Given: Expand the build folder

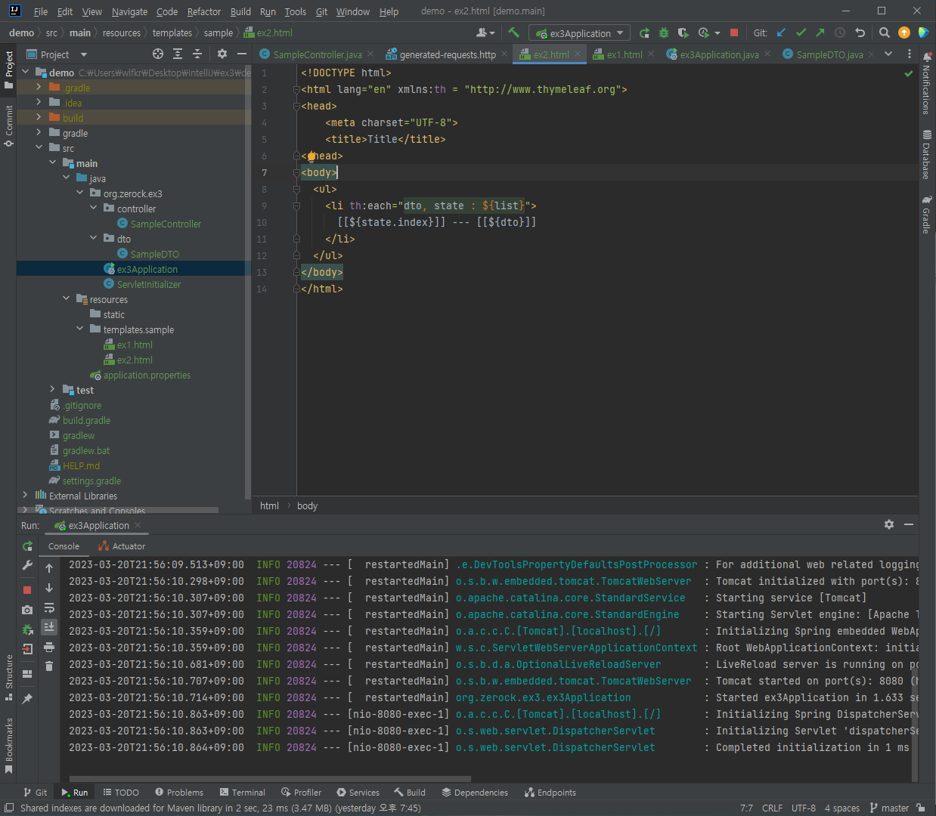Looking at the screenshot, I should pos(39,118).
